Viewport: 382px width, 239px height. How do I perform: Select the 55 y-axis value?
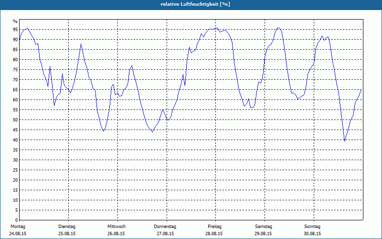pos(15,110)
